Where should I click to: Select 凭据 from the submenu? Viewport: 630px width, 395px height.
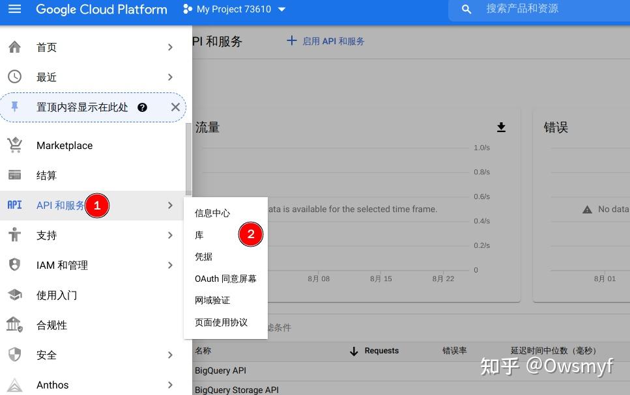(203, 256)
